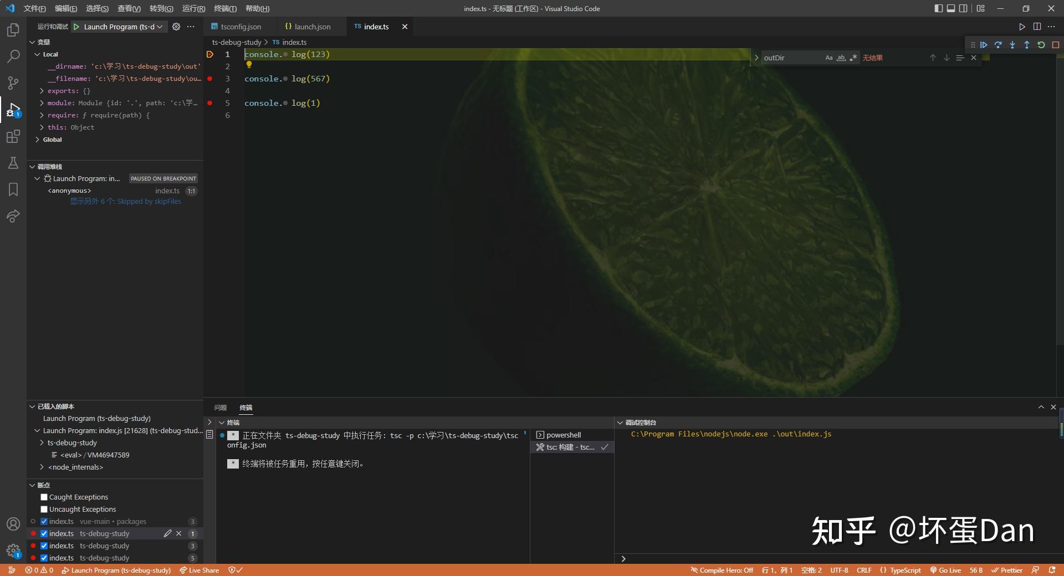
Task: Enable Uncaught Exceptions breakpoint checkbox
Action: click(44, 510)
